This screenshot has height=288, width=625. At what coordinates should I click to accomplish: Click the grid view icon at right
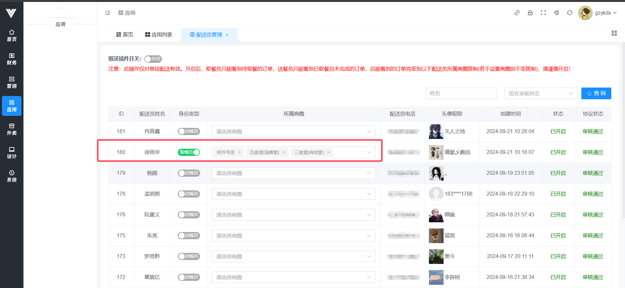tap(614, 33)
